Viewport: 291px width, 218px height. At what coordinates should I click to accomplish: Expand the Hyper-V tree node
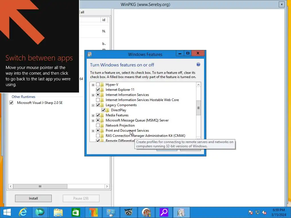pos(93,85)
